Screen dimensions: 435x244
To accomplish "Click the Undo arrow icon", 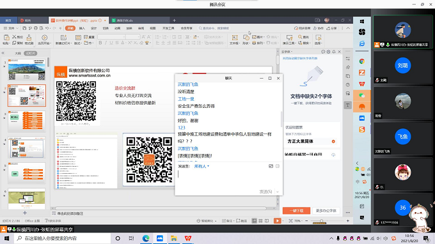I will 47,28.
